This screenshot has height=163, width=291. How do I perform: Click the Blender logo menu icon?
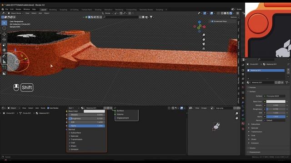tap(3, 9)
